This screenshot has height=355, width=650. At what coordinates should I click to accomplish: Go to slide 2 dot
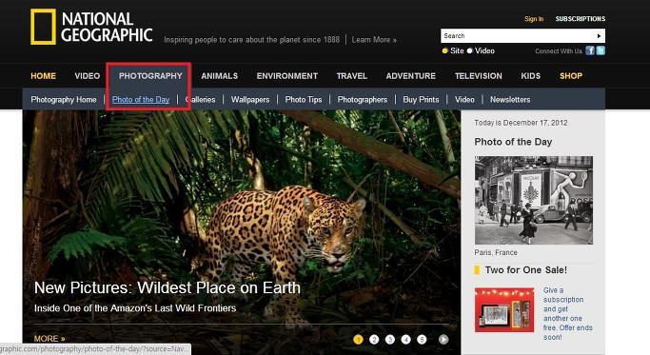374,339
